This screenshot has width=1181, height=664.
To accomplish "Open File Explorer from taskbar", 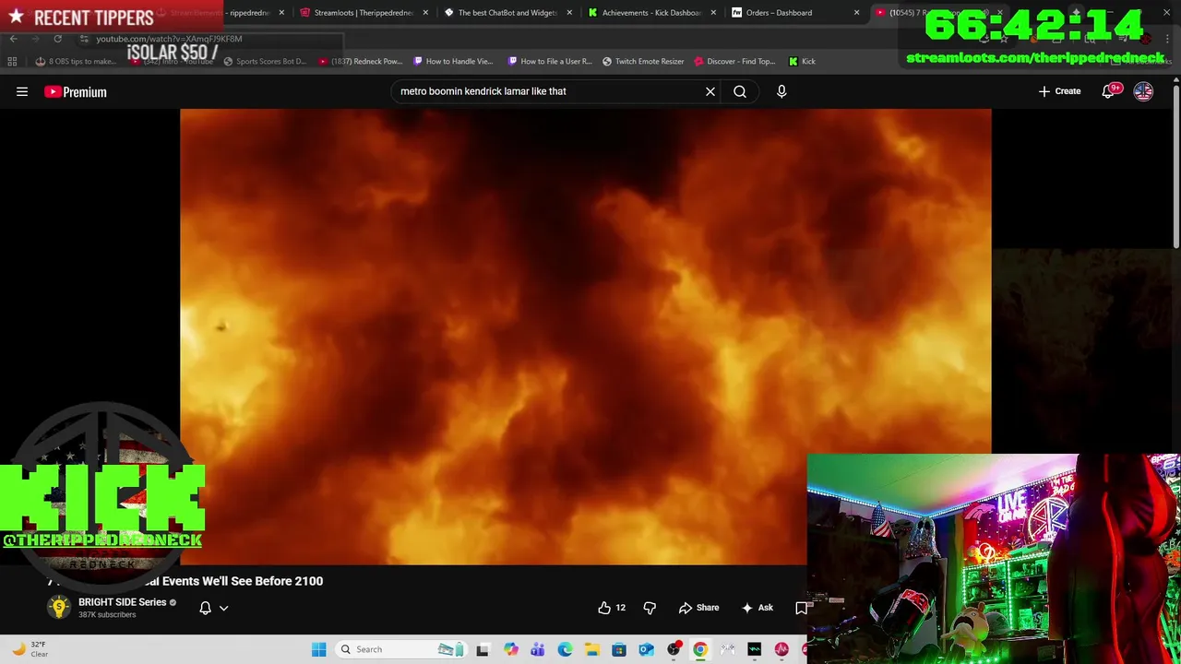I will (592, 649).
